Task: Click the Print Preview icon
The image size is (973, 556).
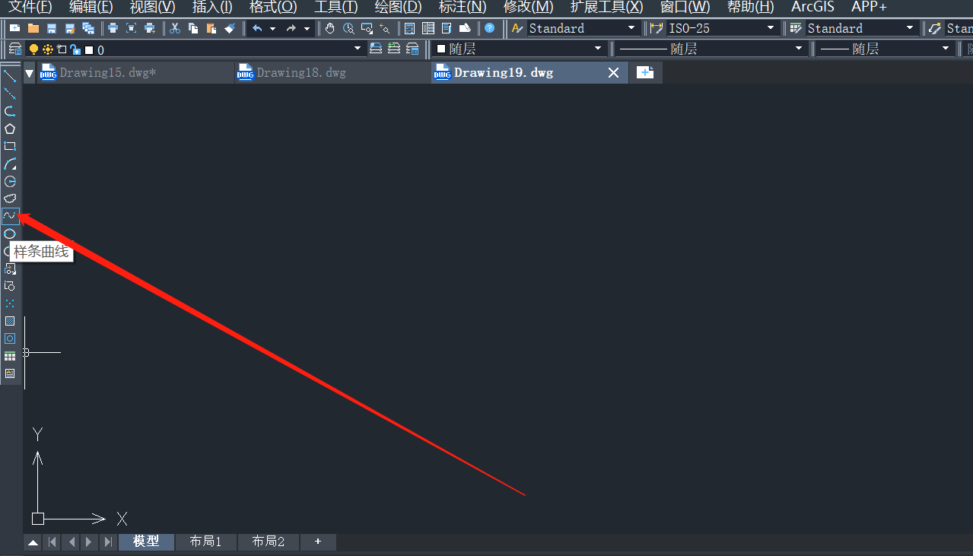Action: tap(131, 28)
